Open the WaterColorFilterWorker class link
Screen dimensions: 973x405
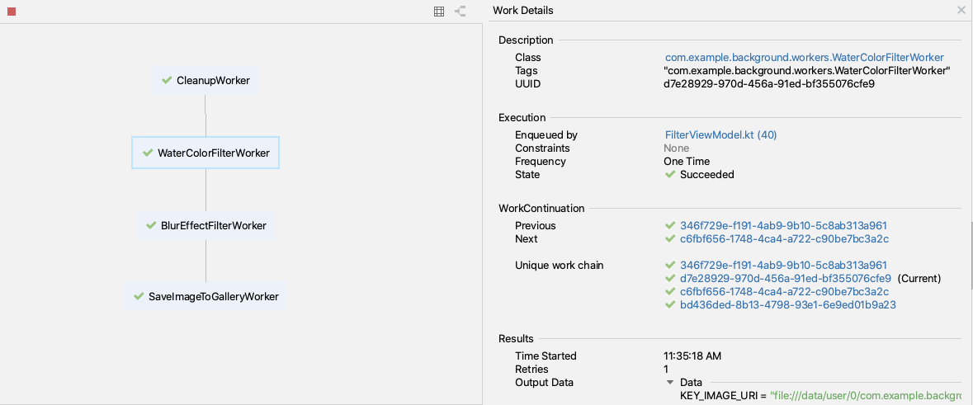(x=804, y=58)
